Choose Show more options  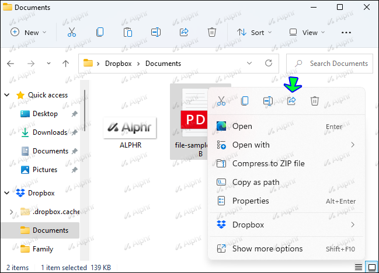286,249
